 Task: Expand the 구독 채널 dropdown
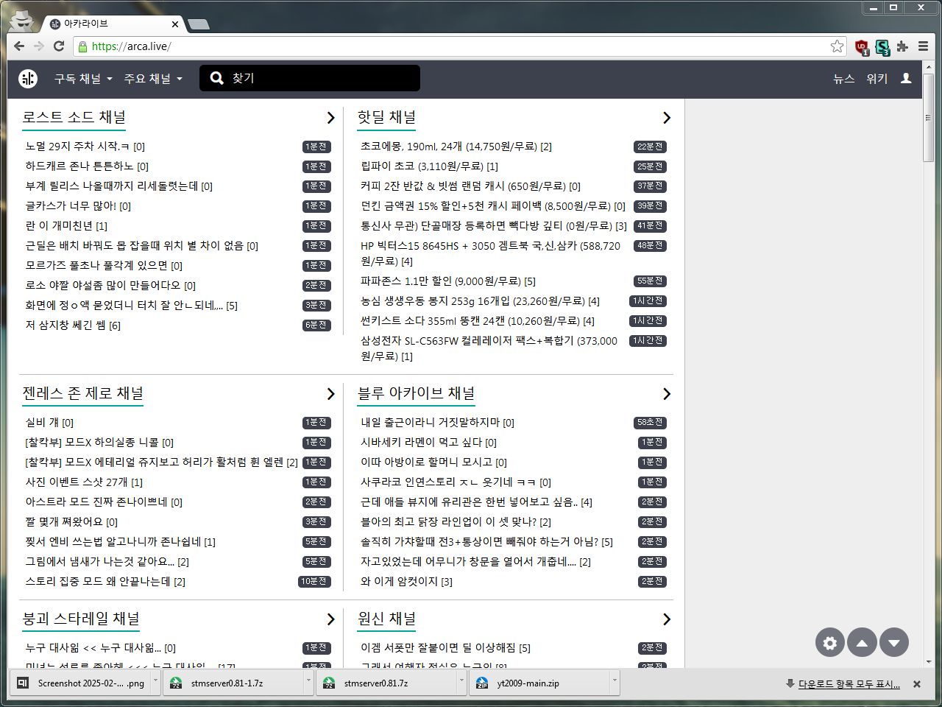click(83, 78)
